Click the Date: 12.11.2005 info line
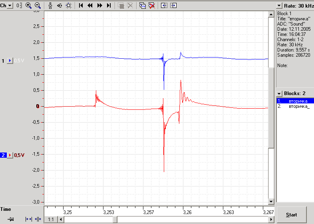The image size is (314, 224). (x=294, y=29)
